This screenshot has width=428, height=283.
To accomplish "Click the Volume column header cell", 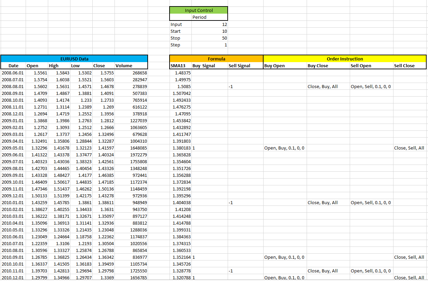I will 131,66.
